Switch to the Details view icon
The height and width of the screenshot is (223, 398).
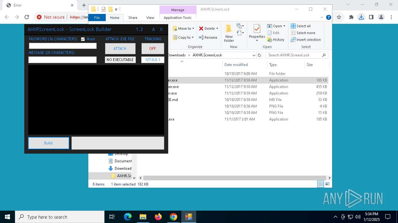pyautogui.click(x=321, y=184)
